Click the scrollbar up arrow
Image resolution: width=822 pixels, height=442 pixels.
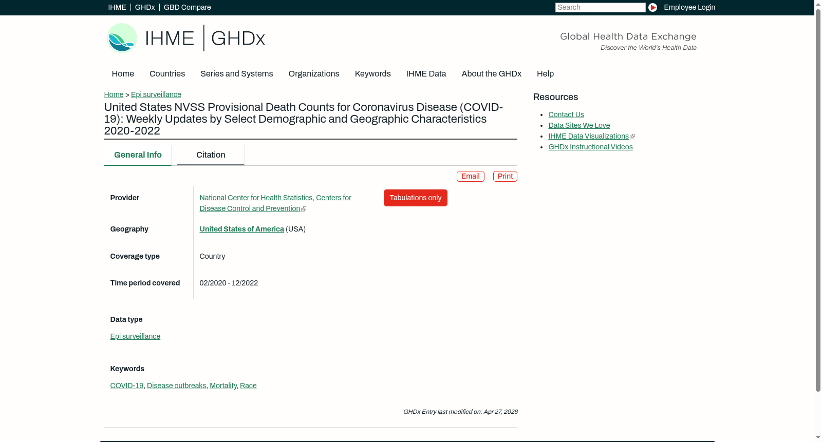point(818,4)
